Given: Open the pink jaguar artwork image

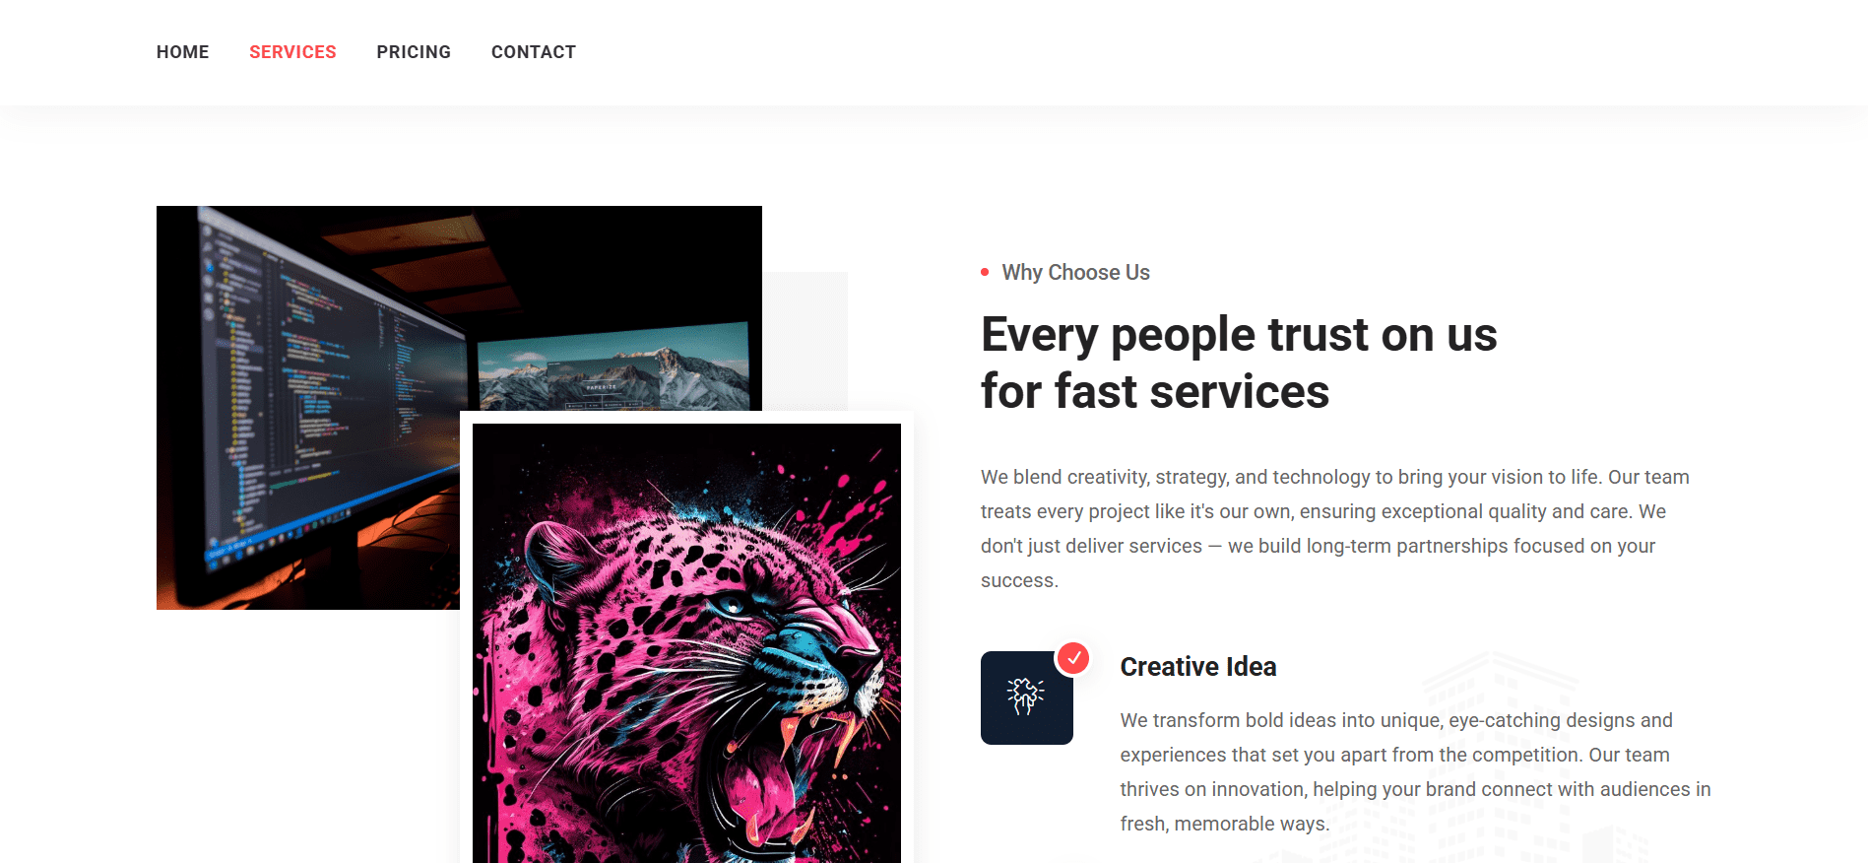Looking at the screenshot, I should point(686,643).
